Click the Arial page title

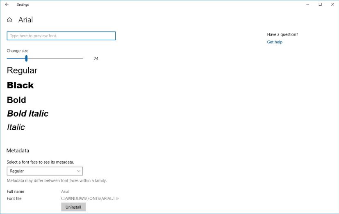coord(25,20)
